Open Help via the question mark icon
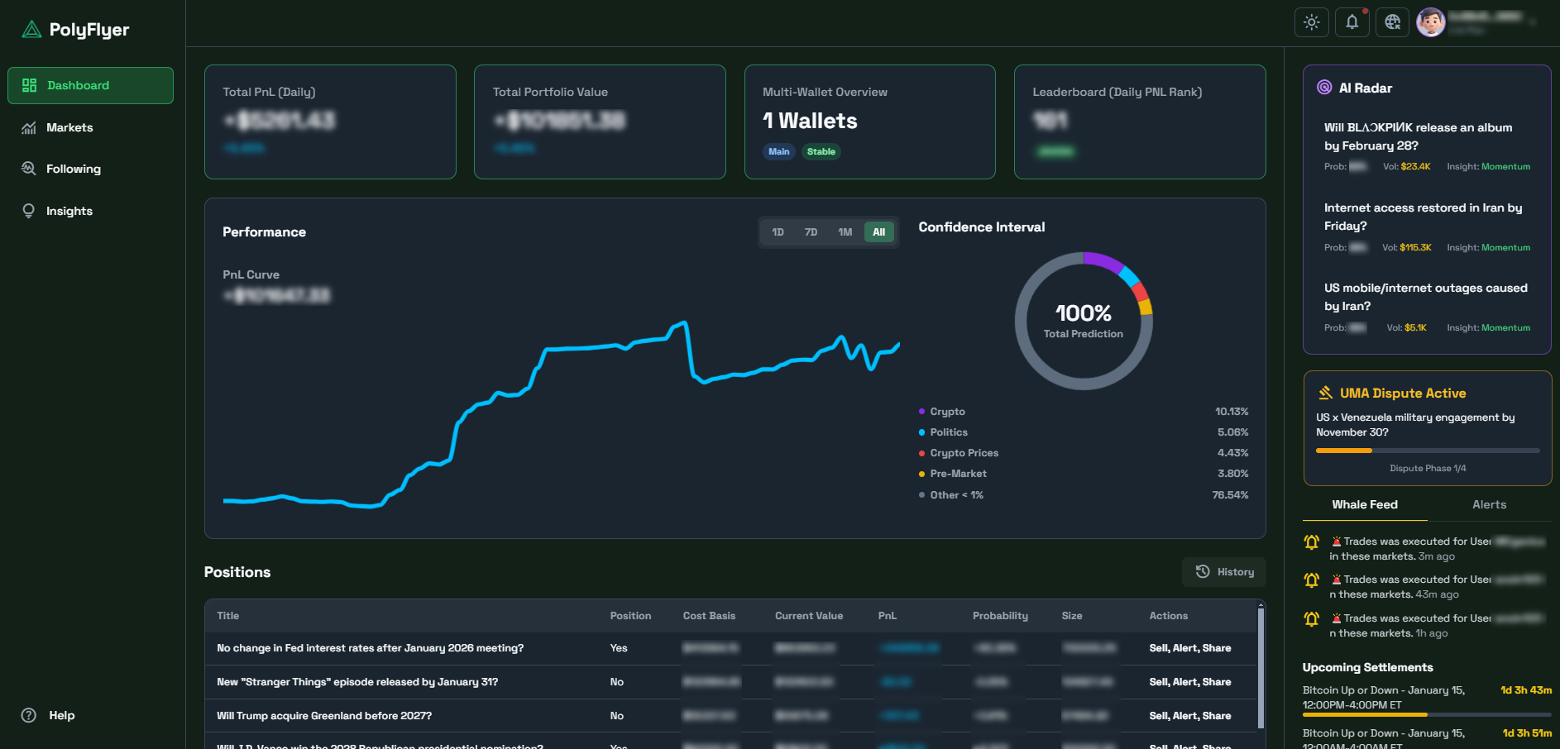 [x=28, y=715]
